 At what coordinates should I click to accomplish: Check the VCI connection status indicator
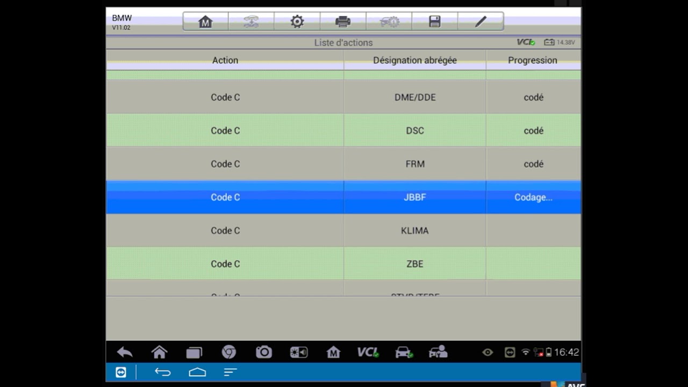(x=526, y=42)
